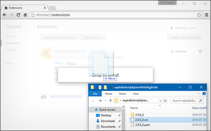
Task: Open the View ribbon tab in Explorer
Action: coord(136,94)
